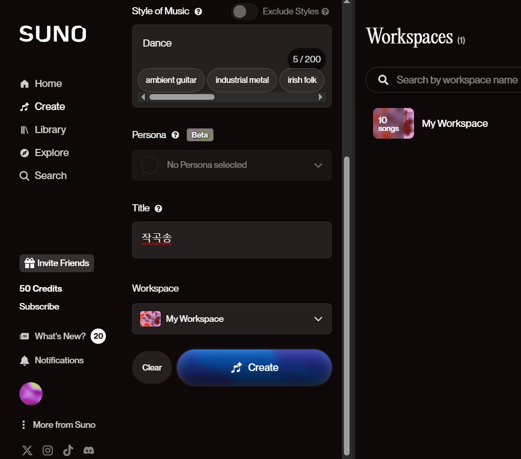Click the Explore compass icon
This screenshot has height=459, width=521.
(x=24, y=153)
